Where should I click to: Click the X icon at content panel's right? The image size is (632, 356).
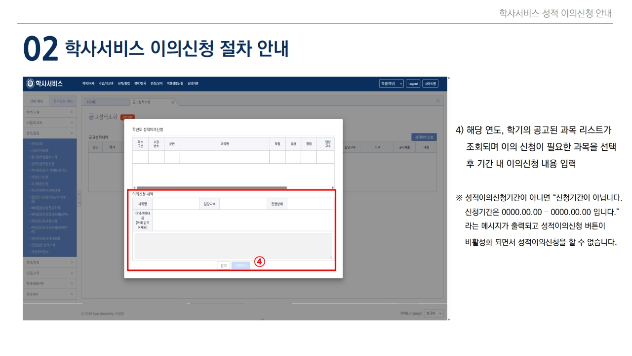[x=438, y=101]
